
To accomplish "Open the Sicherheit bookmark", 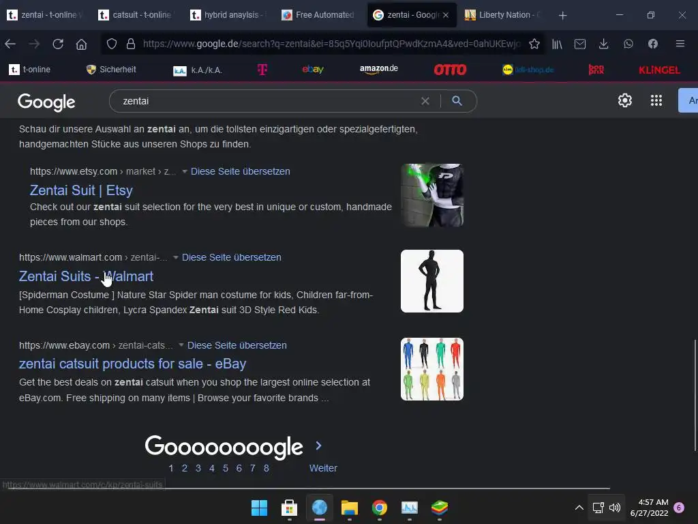I will click(x=111, y=70).
